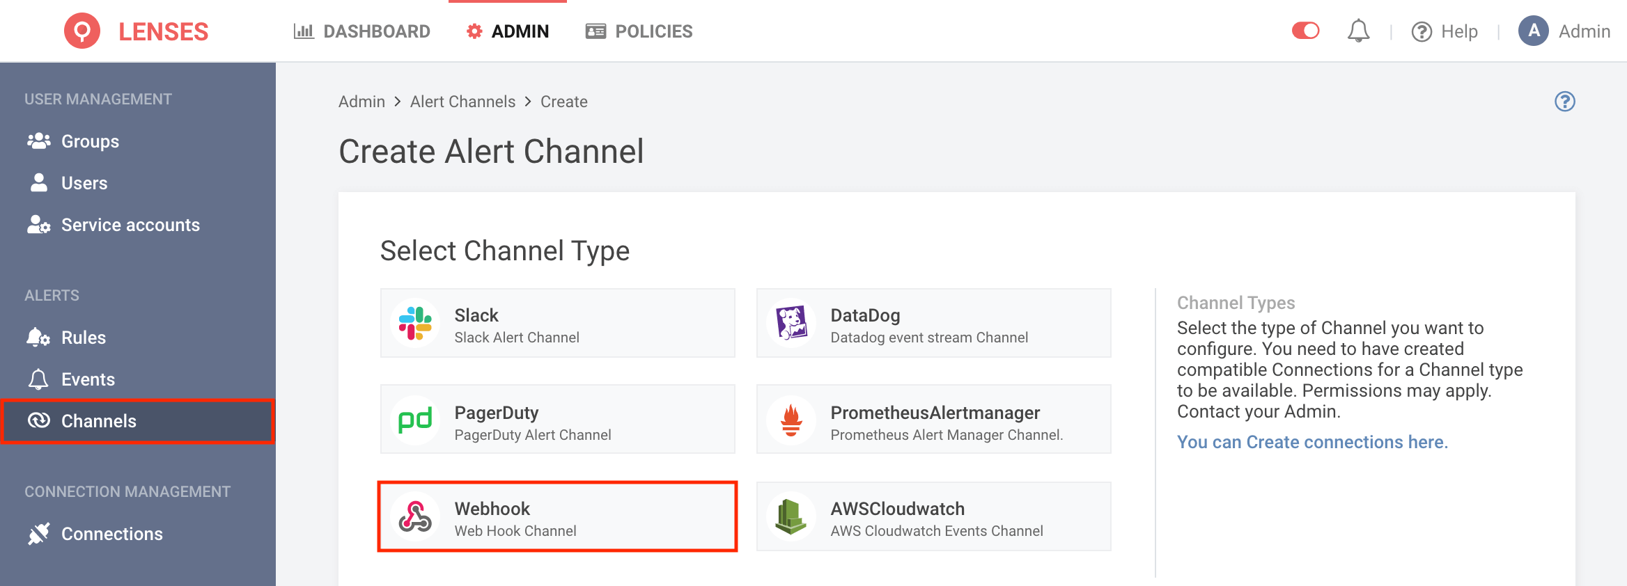Click the 'Channel Types' heading
This screenshot has width=1627, height=586.
[x=1236, y=303]
